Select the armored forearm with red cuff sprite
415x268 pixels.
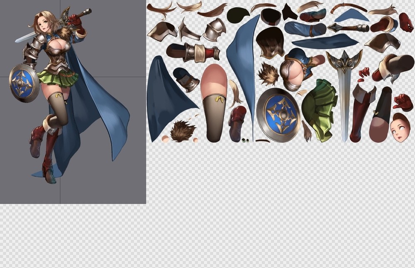pyautogui.click(x=193, y=53)
